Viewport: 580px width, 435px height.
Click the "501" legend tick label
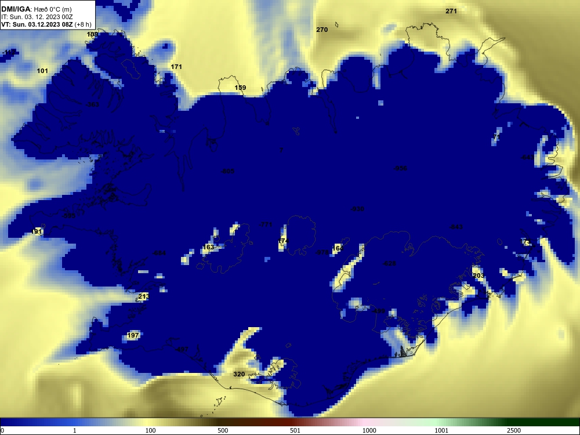point(295,430)
